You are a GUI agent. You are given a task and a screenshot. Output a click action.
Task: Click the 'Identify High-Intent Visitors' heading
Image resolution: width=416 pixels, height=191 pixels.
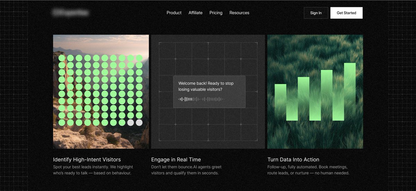pos(87,160)
